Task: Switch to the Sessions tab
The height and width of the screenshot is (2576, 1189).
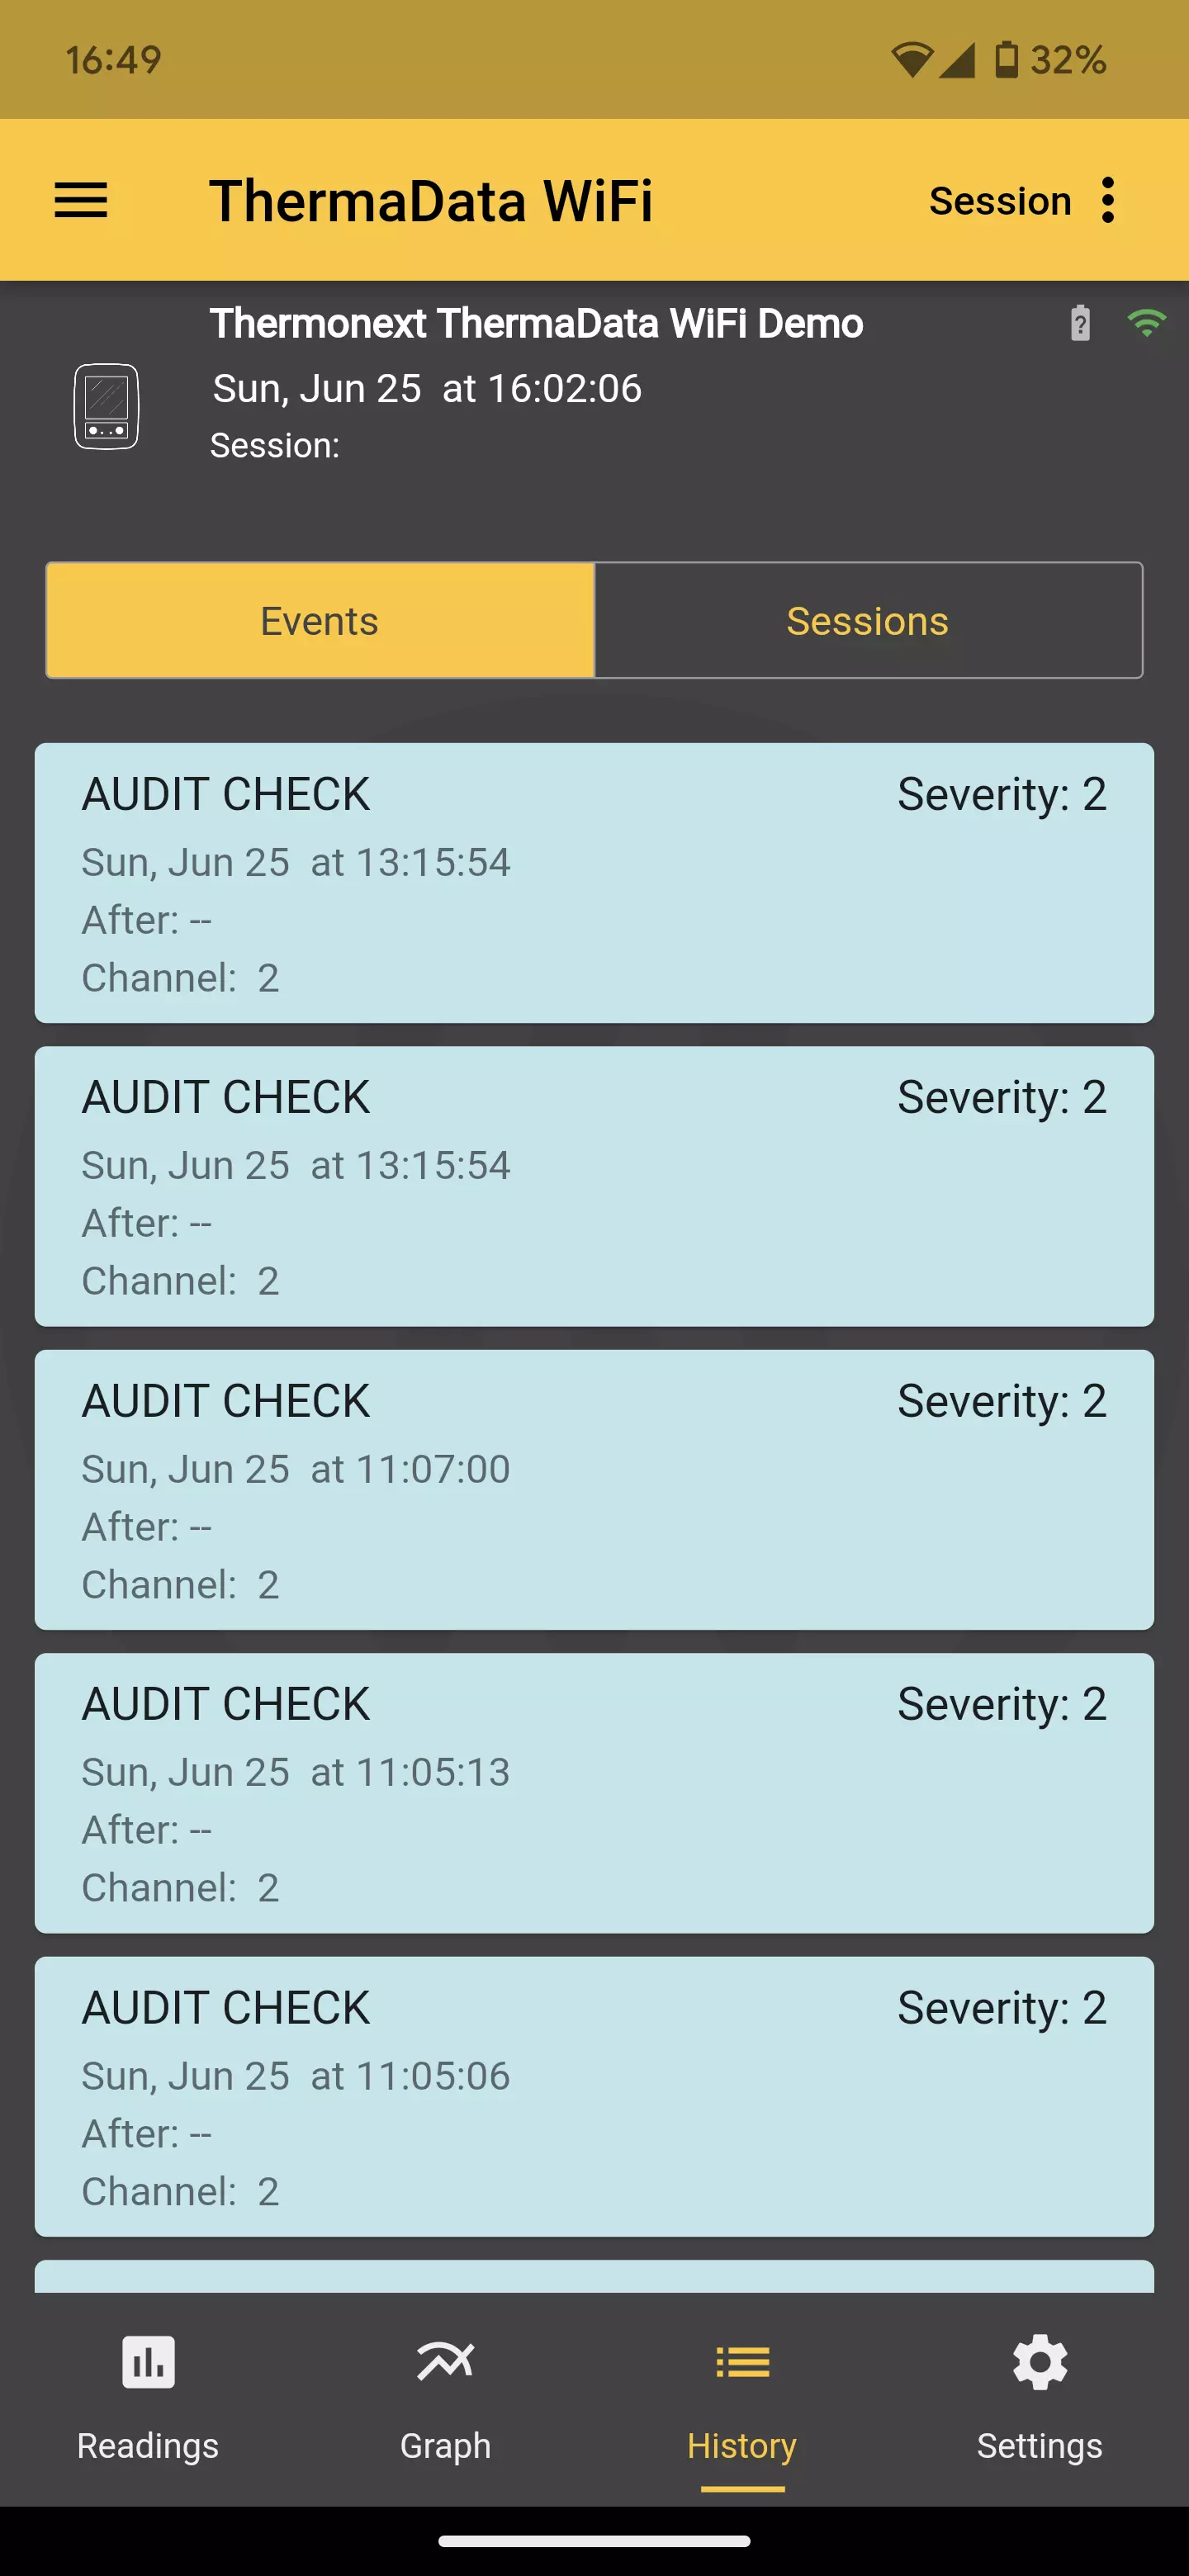Action: coord(868,620)
